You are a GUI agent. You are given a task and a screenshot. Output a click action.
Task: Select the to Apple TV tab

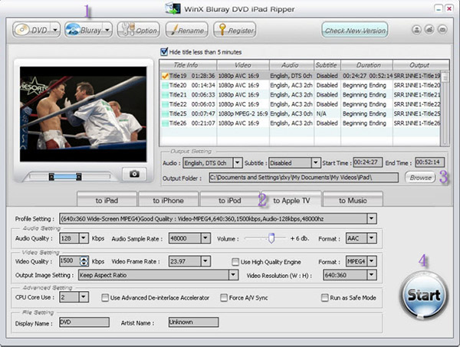click(291, 200)
